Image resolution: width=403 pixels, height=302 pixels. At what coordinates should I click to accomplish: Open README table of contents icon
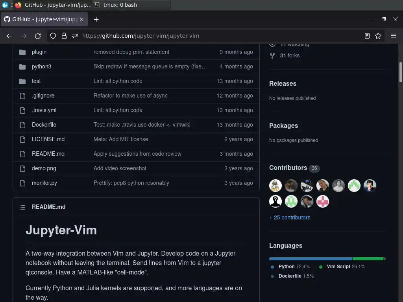click(x=22, y=207)
